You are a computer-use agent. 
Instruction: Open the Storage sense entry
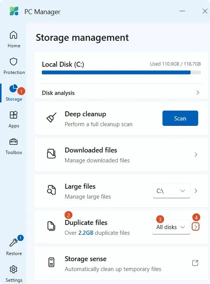[121, 263]
